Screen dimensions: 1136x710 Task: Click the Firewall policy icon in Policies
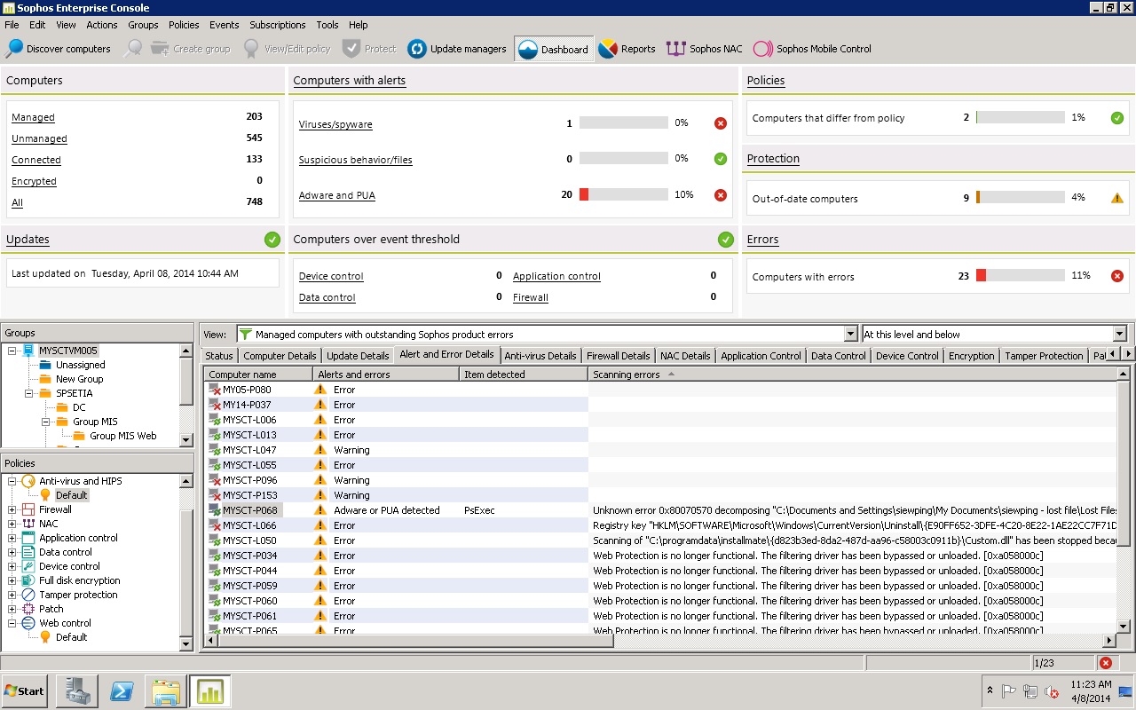tap(28, 509)
